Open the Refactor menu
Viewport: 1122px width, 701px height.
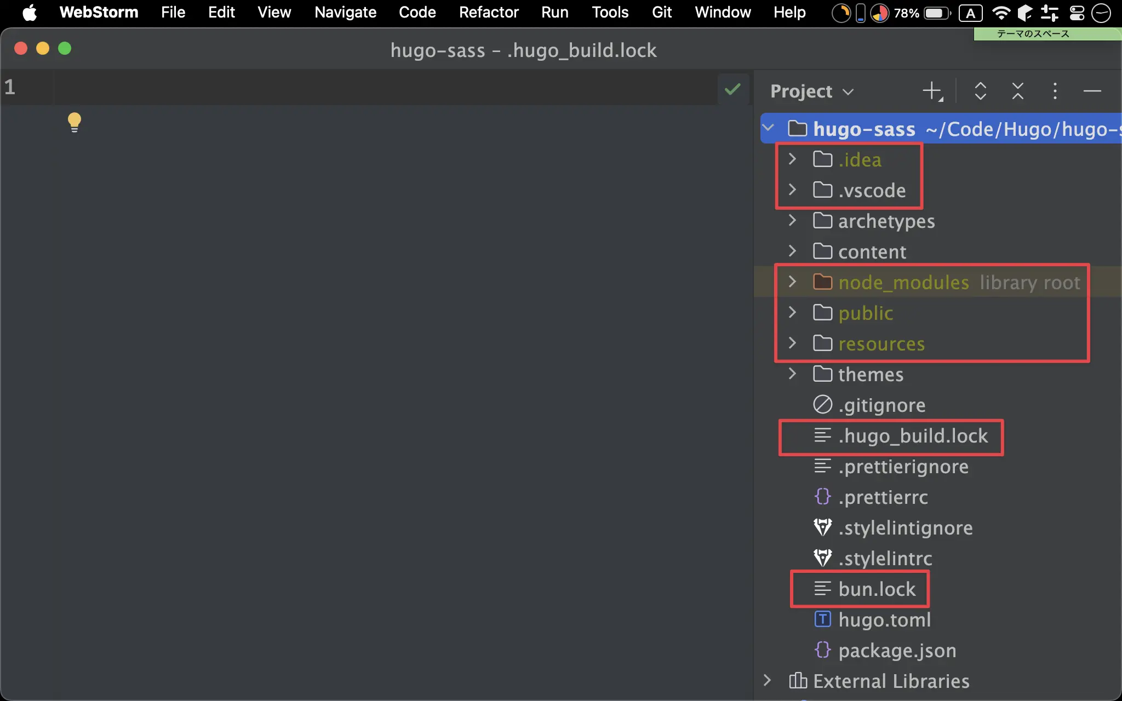coord(488,12)
